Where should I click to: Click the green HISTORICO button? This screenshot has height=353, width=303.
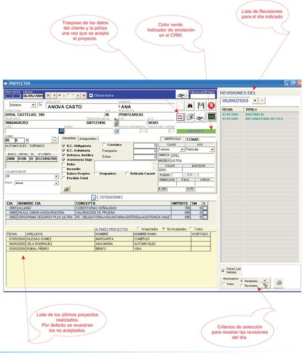[x=196, y=131]
